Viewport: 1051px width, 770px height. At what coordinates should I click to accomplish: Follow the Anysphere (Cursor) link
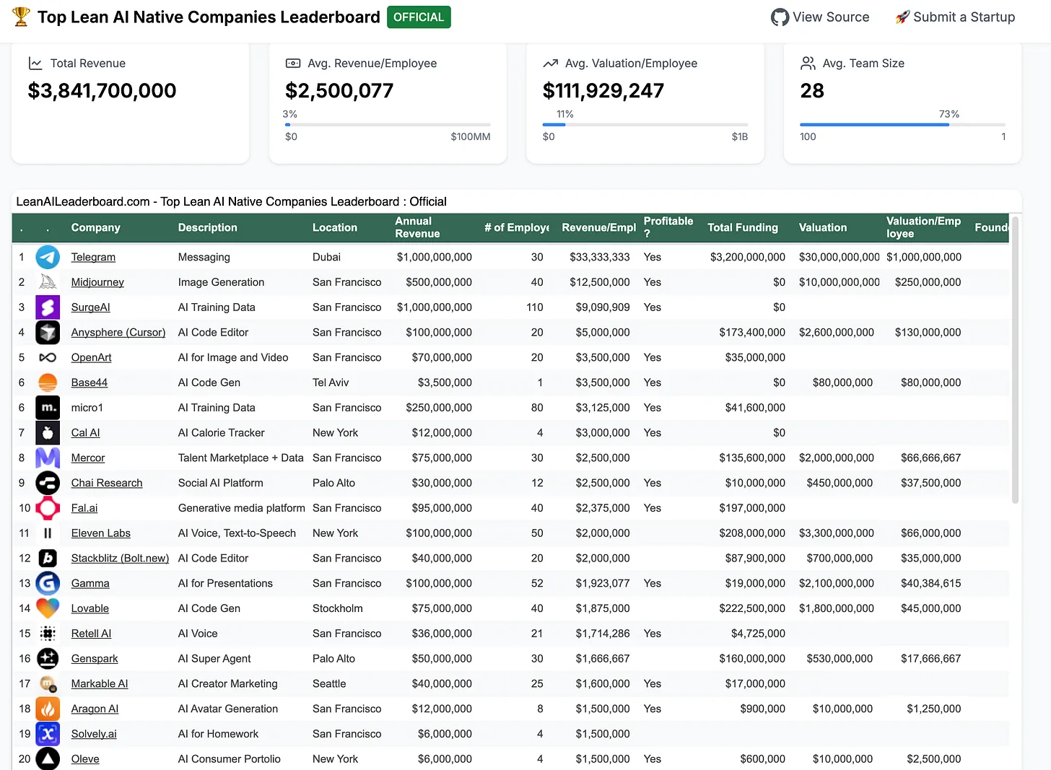[118, 333]
